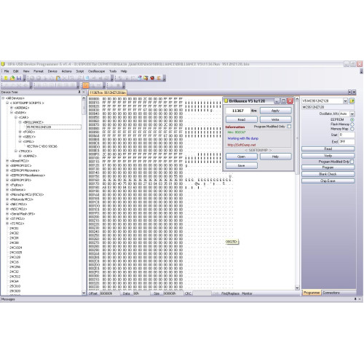The width and height of the screenshot is (364, 364).
Task: Click the pin icon on Device Tree panel
Action: click(79, 92)
